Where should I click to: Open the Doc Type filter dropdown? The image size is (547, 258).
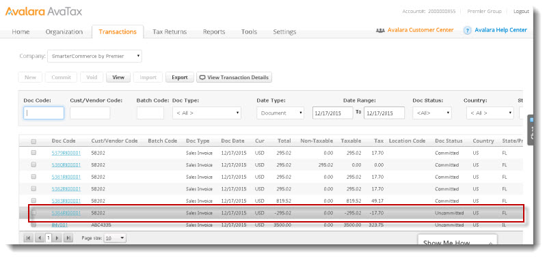(206, 113)
